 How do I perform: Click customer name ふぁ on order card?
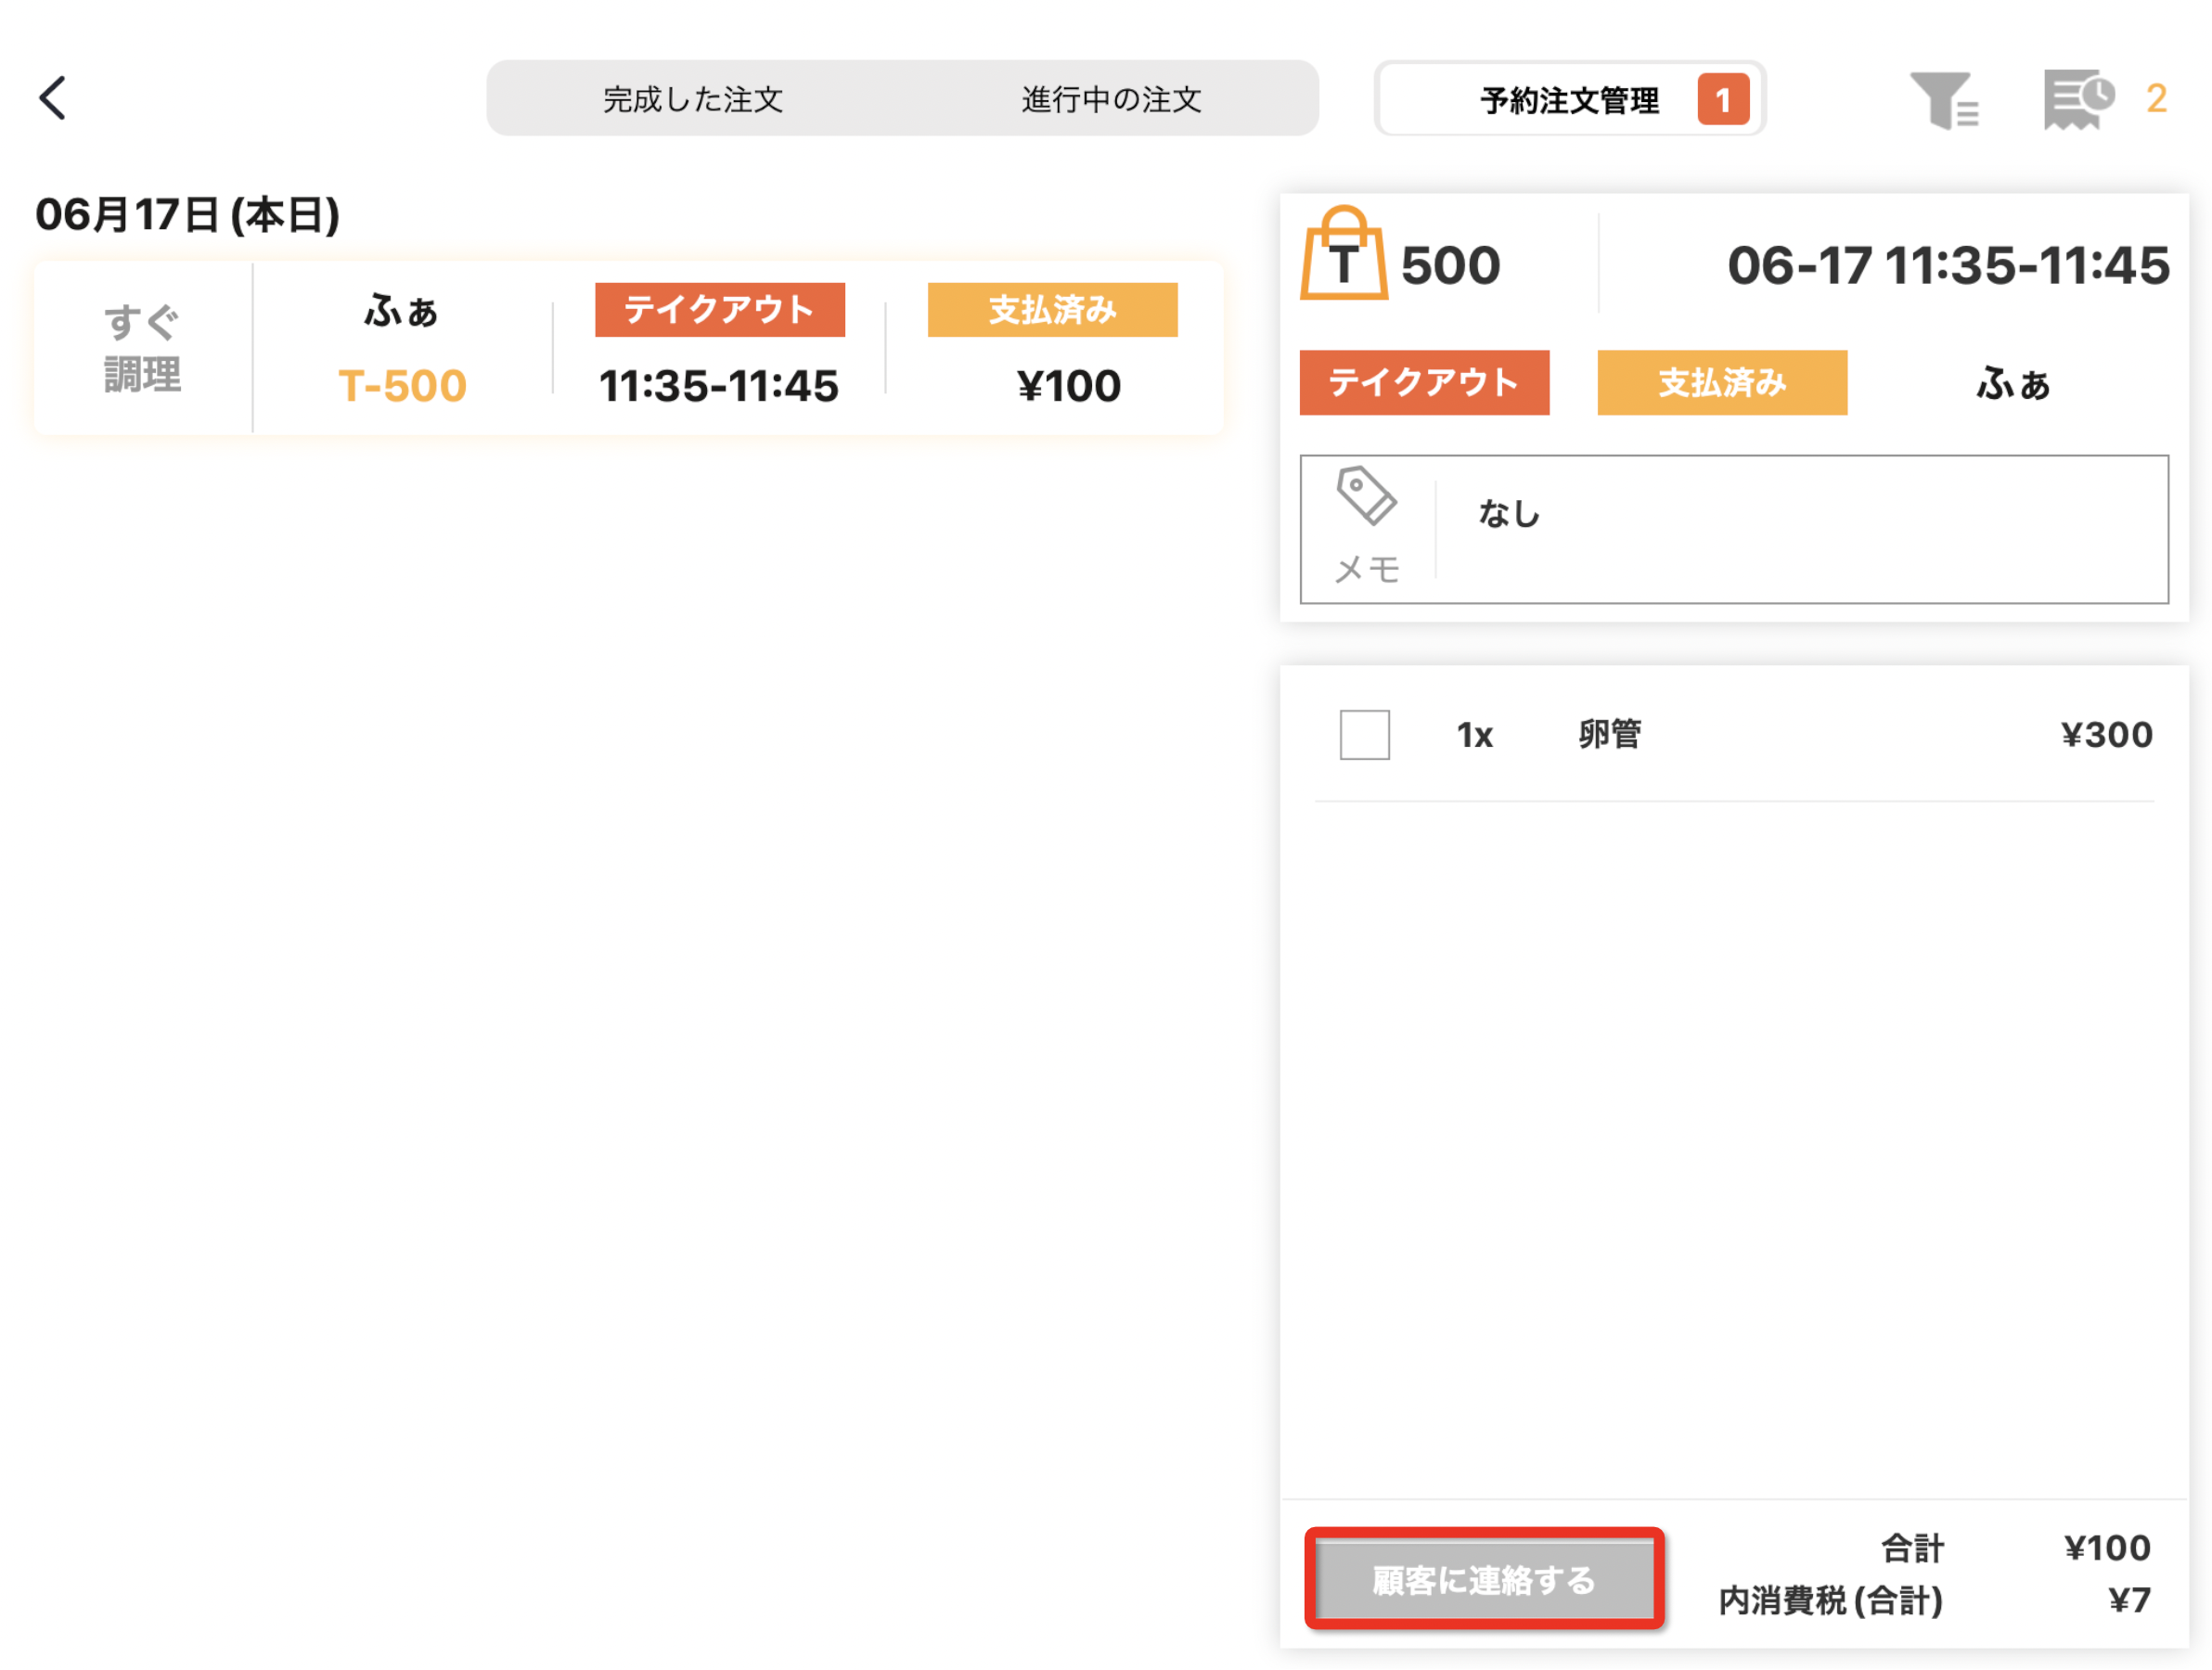pos(401,311)
